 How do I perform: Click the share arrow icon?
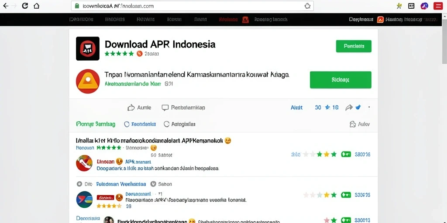pyautogui.click(x=349, y=108)
